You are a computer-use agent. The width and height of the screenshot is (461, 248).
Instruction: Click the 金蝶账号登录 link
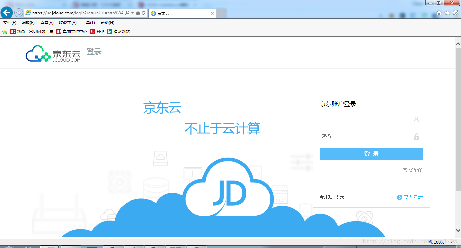click(332, 197)
